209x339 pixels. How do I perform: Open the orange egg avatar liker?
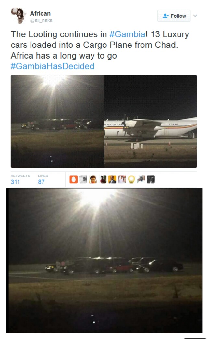(x=73, y=179)
